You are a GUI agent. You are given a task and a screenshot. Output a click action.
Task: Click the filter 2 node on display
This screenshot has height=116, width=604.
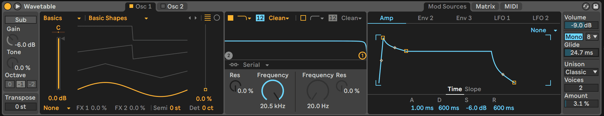(229, 56)
